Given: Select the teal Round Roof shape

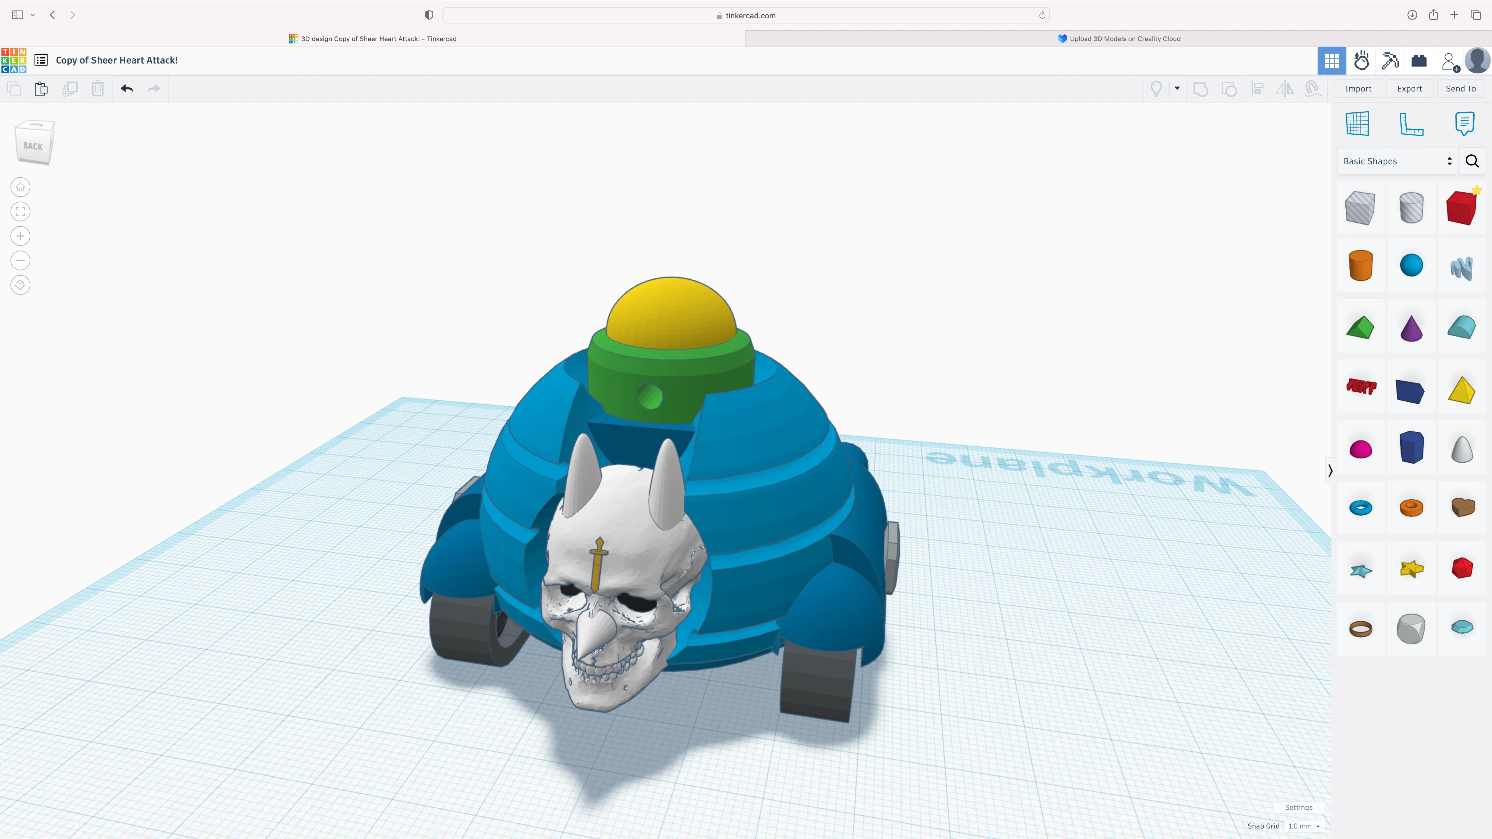Looking at the screenshot, I should coord(1462,327).
